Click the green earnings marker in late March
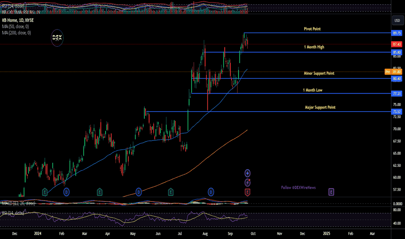The width and height of the screenshot is (405, 239). (x=100, y=192)
